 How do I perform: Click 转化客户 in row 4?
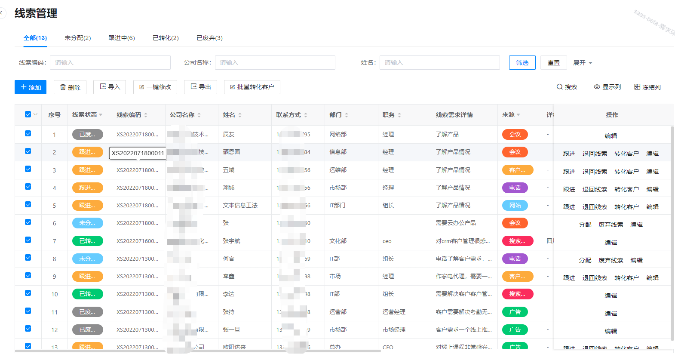[x=627, y=189]
